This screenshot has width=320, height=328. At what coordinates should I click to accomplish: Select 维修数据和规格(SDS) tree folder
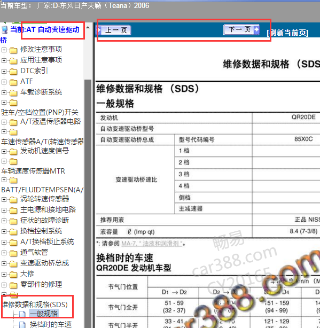35,304
